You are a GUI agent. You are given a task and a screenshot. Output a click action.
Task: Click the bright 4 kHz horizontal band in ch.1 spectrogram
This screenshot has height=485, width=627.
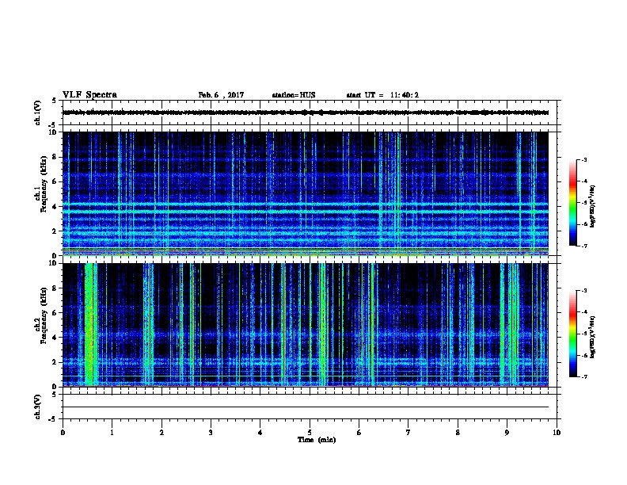coord(306,205)
